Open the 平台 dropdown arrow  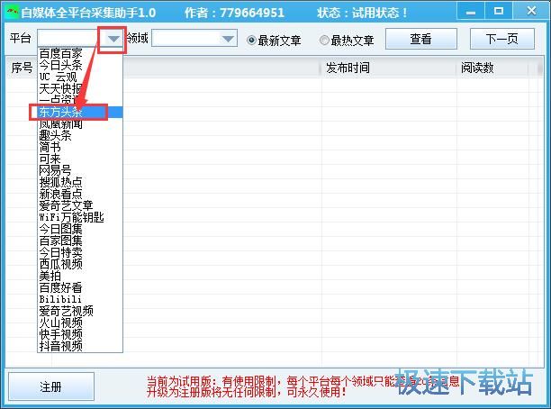pyautogui.click(x=113, y=39)
